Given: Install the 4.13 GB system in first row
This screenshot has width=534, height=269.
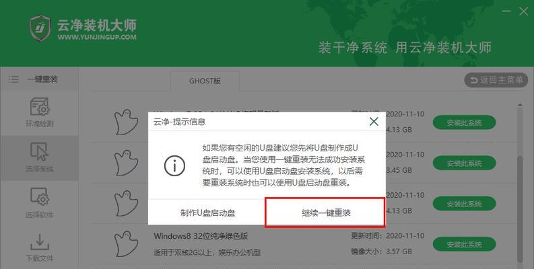Looking at the screenshot, I should click(x=464, y=123).
